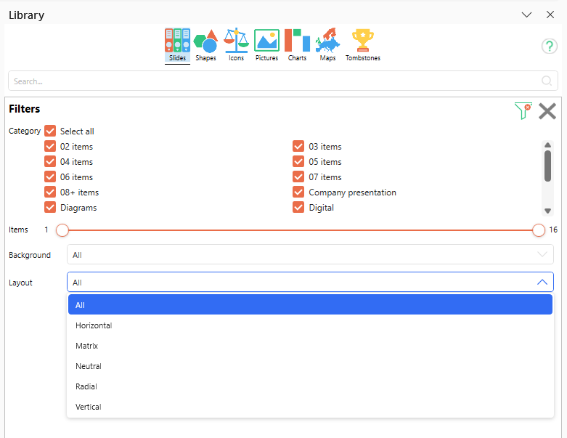Choose Vertical layout option
This screenshot has height=438, width=567.
click(x=310, y=407)
